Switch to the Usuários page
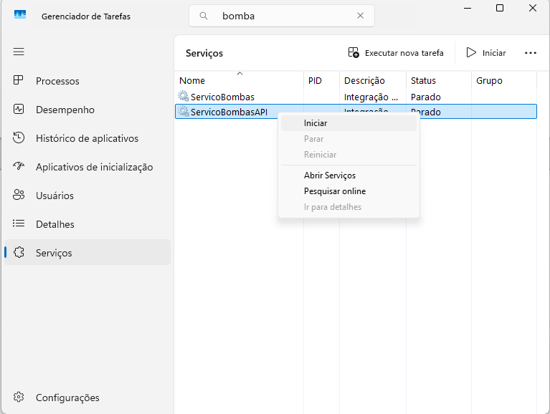The image size is (550, 414). (x=87, y=196)
